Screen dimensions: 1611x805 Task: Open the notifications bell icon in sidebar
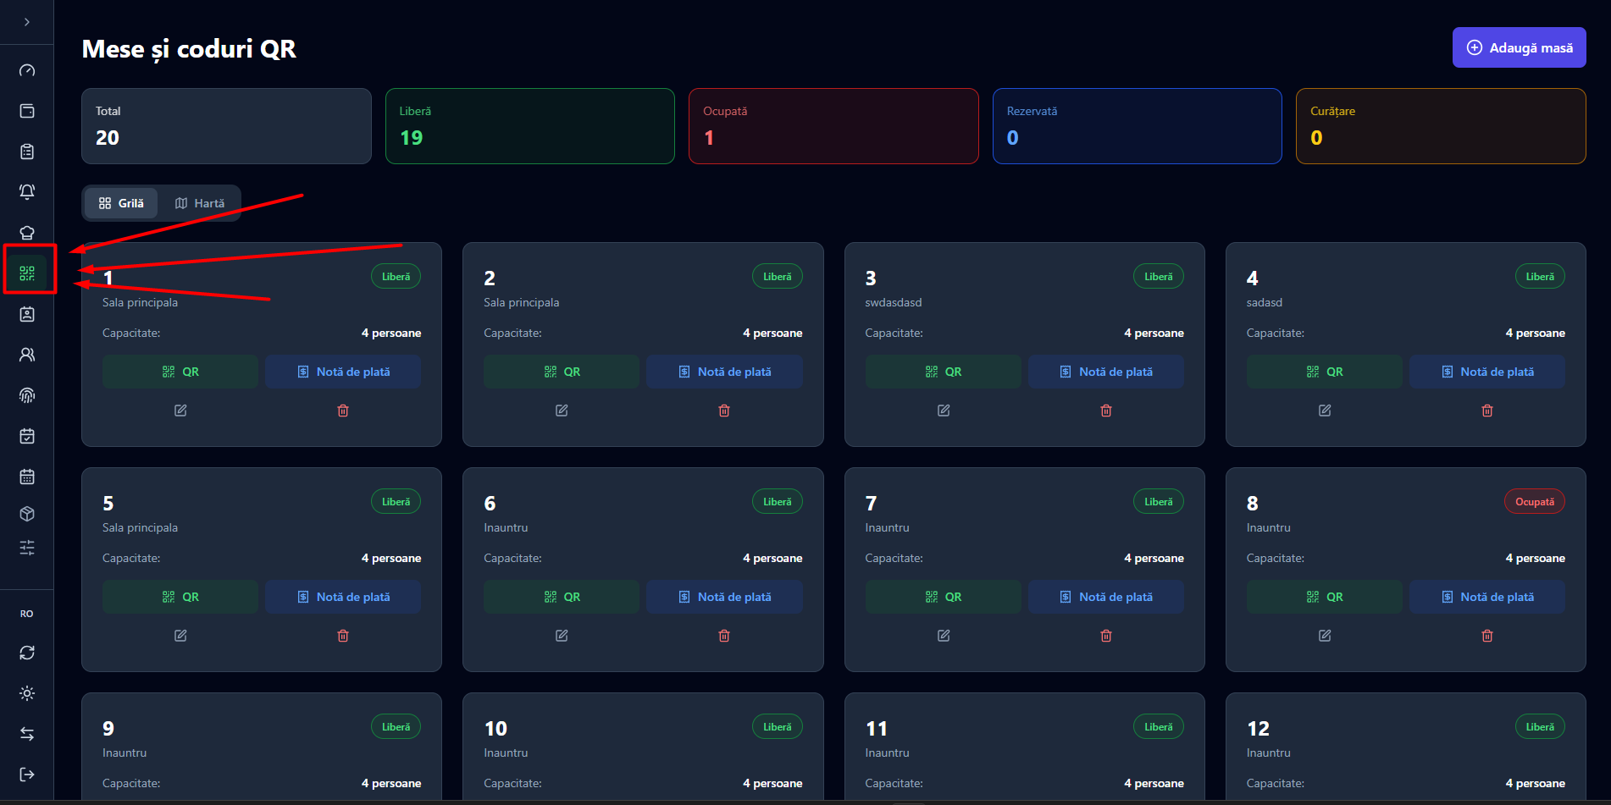pos(27,192)
